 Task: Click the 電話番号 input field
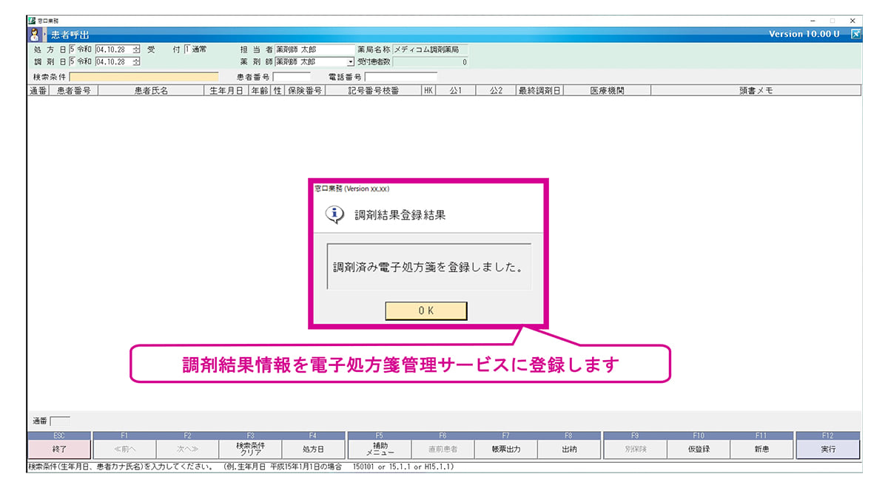400,76
